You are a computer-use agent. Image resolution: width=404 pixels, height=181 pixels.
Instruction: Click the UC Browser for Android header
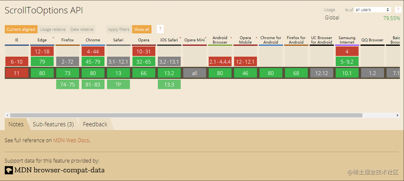point(321,40)
